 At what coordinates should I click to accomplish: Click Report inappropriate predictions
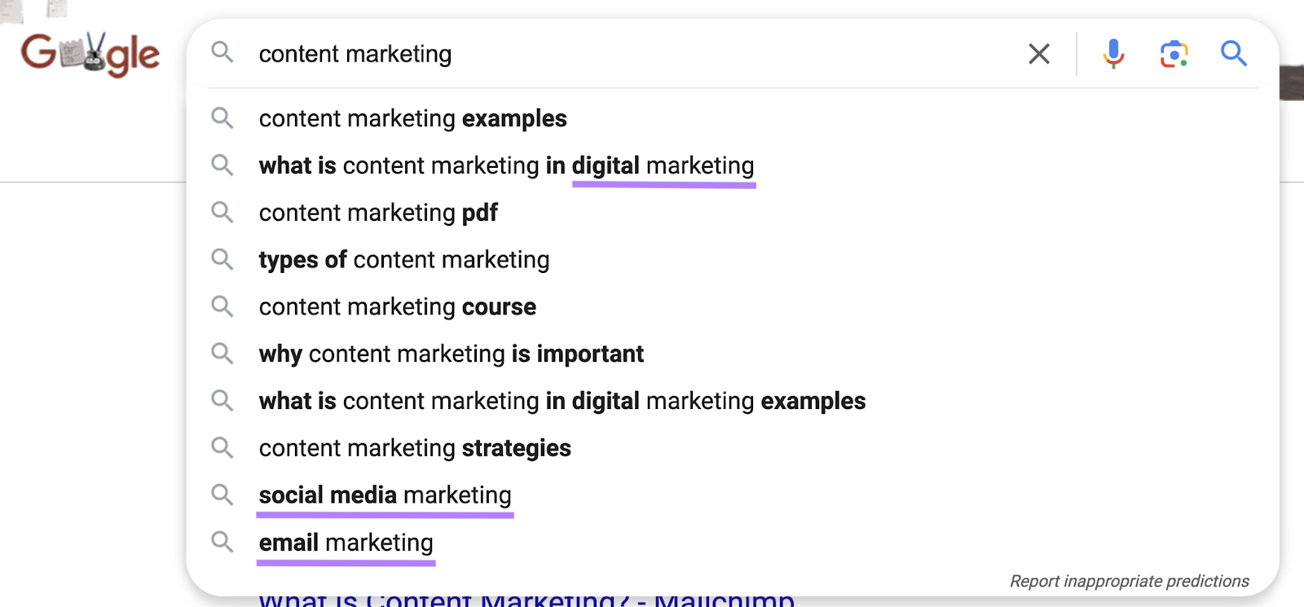click(1128, 581)
